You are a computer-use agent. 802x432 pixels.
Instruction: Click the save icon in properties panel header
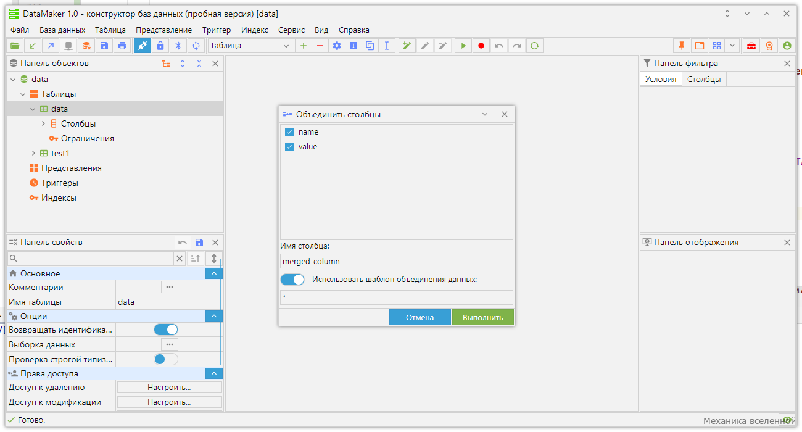click(199, 243)
